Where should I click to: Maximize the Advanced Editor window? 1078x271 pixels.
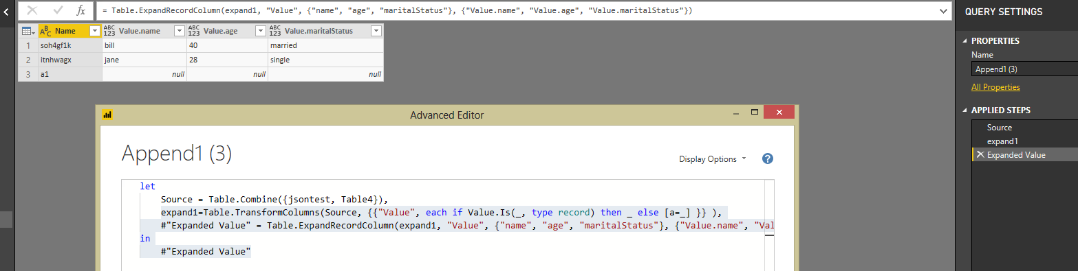click(754, 112)
